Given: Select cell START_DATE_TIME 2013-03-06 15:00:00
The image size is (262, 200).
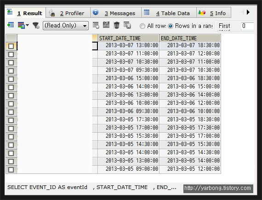Looking at the screenshot, I should 128,79.
